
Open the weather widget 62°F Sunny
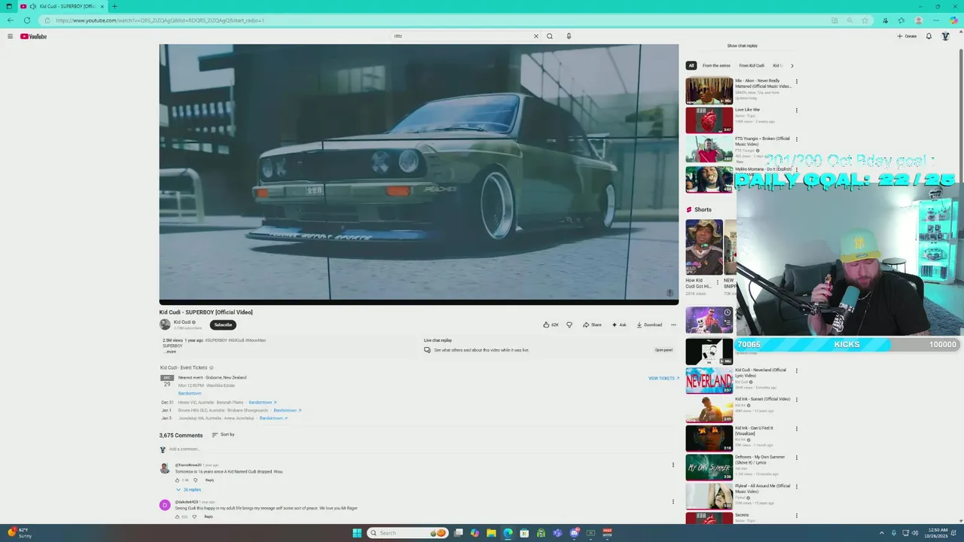21,533
